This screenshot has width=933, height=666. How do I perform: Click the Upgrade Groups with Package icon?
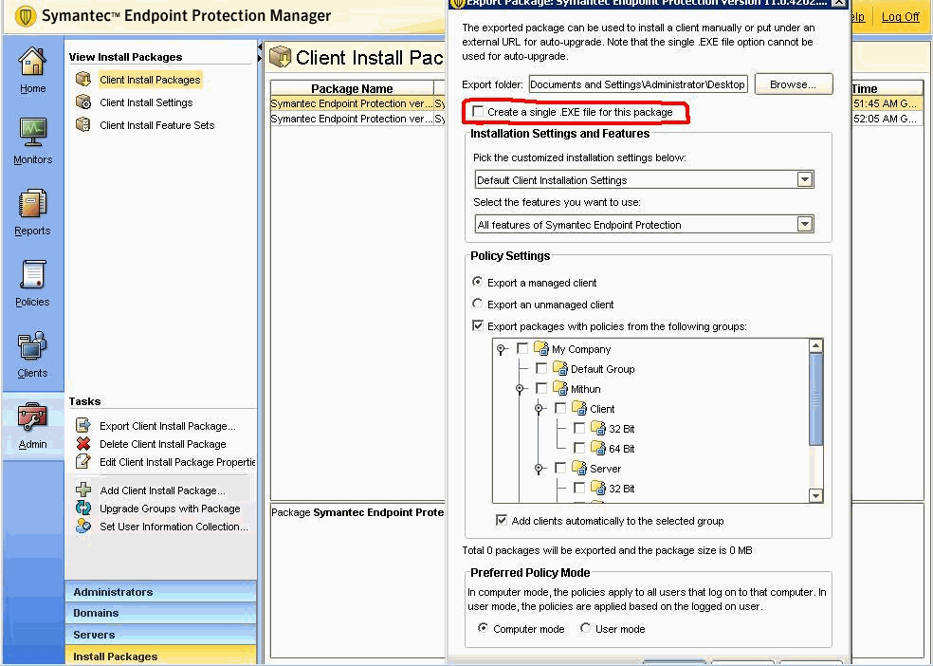[83, 509]
